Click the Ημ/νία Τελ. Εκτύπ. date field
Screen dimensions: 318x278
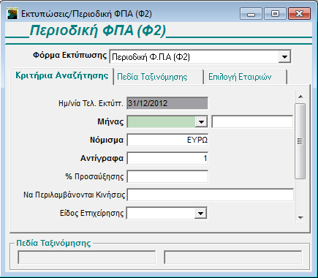pyautogui.click(x=167, y=103)
